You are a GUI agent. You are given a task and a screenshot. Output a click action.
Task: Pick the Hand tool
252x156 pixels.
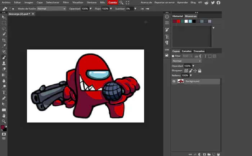coord(4,116)
